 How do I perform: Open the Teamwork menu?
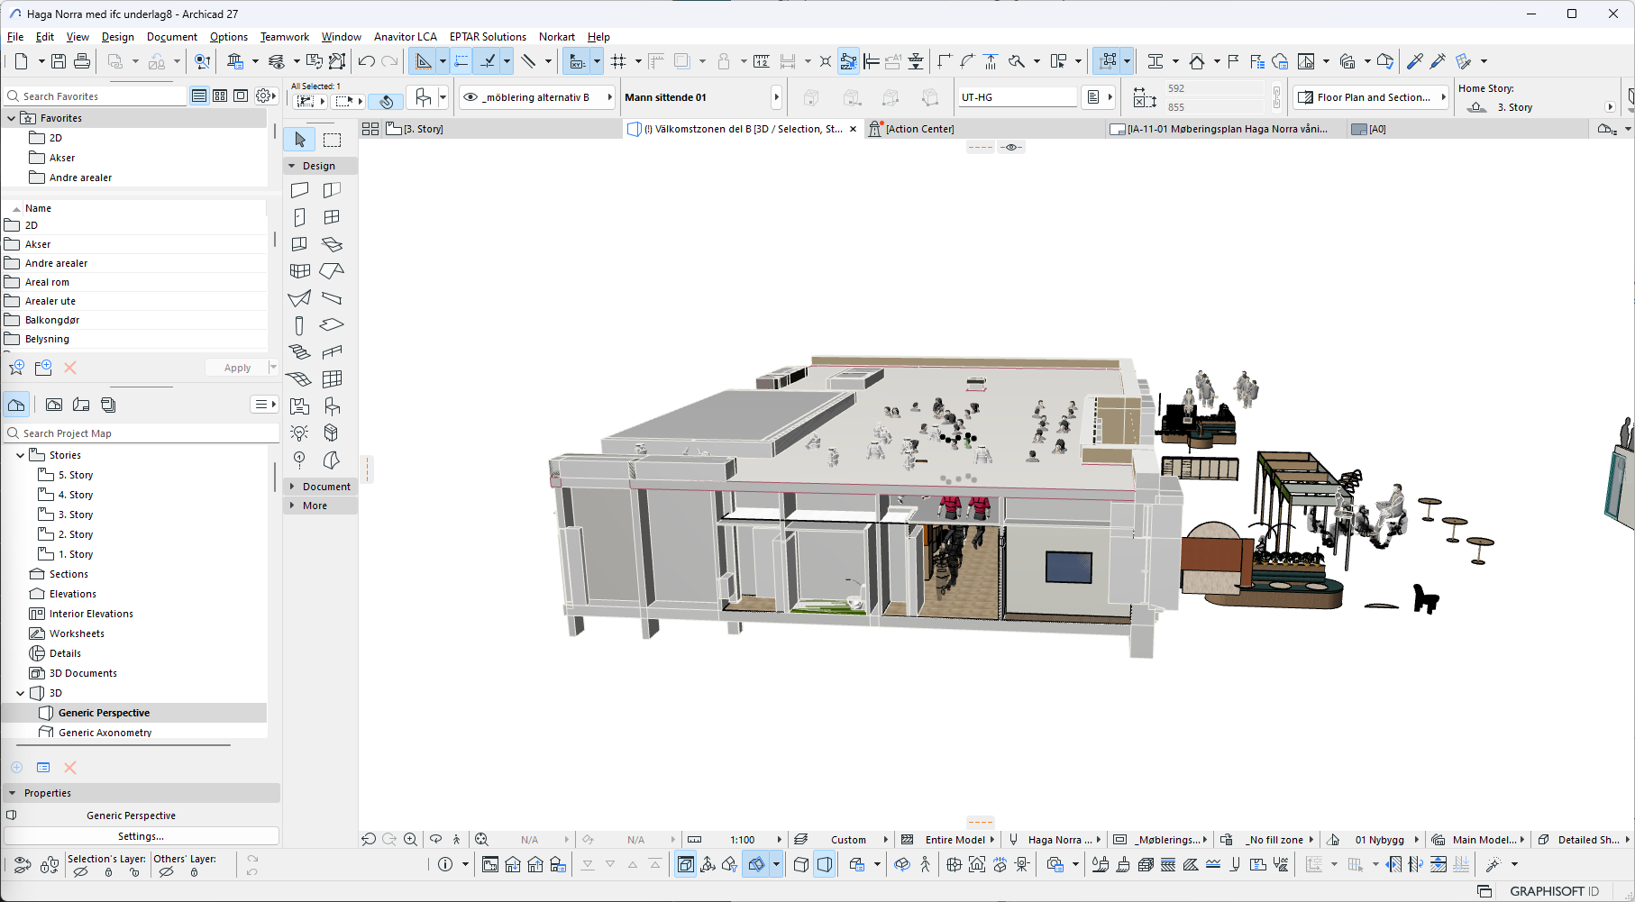pos(284,37)
